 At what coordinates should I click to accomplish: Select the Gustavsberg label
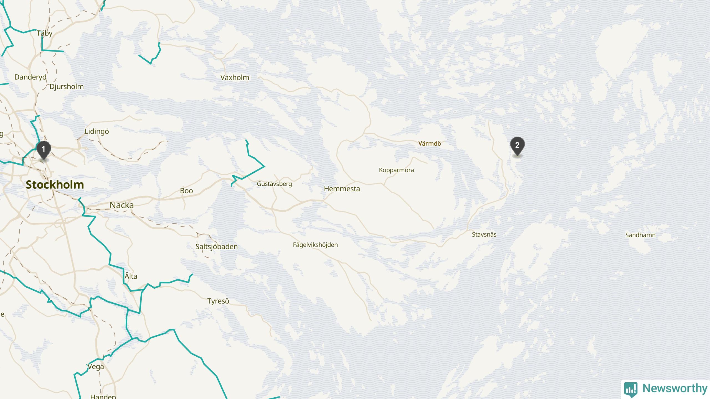click(274, 184)
